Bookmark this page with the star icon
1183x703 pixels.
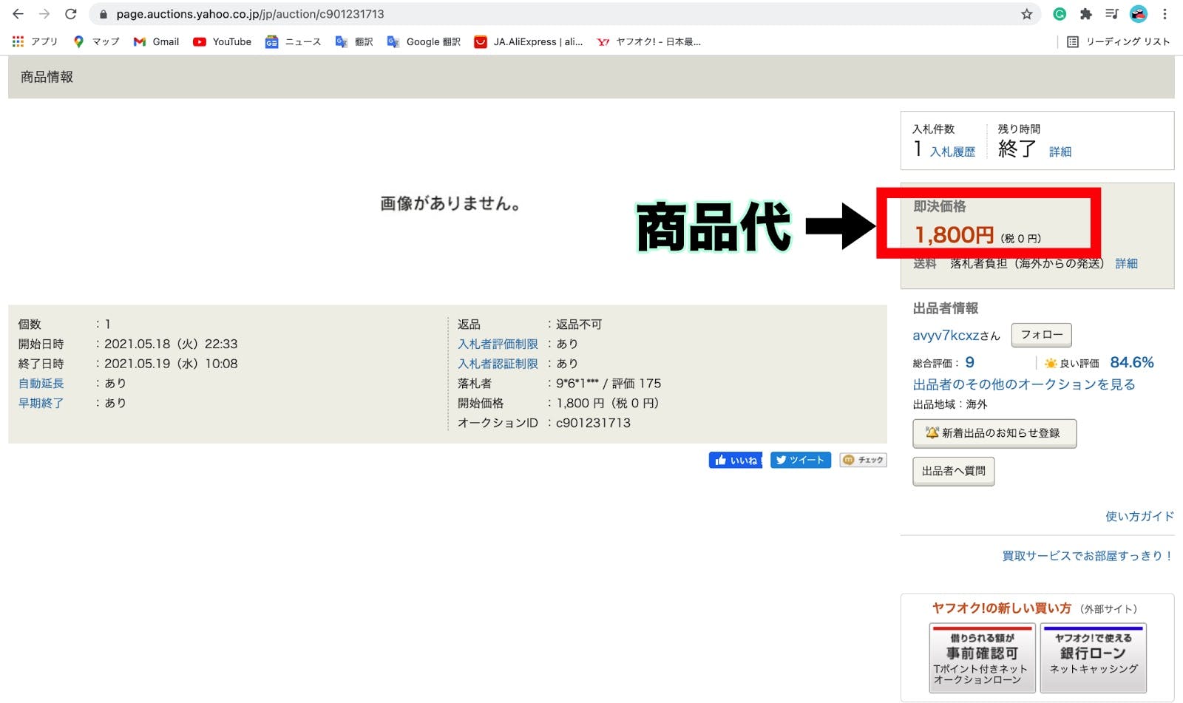[x=1026, y=14]
